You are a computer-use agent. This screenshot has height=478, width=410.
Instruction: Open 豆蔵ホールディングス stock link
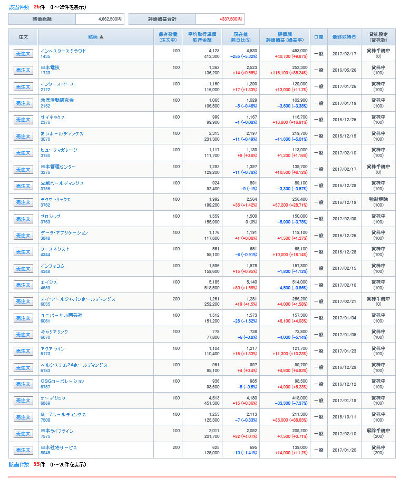point(62,183)
